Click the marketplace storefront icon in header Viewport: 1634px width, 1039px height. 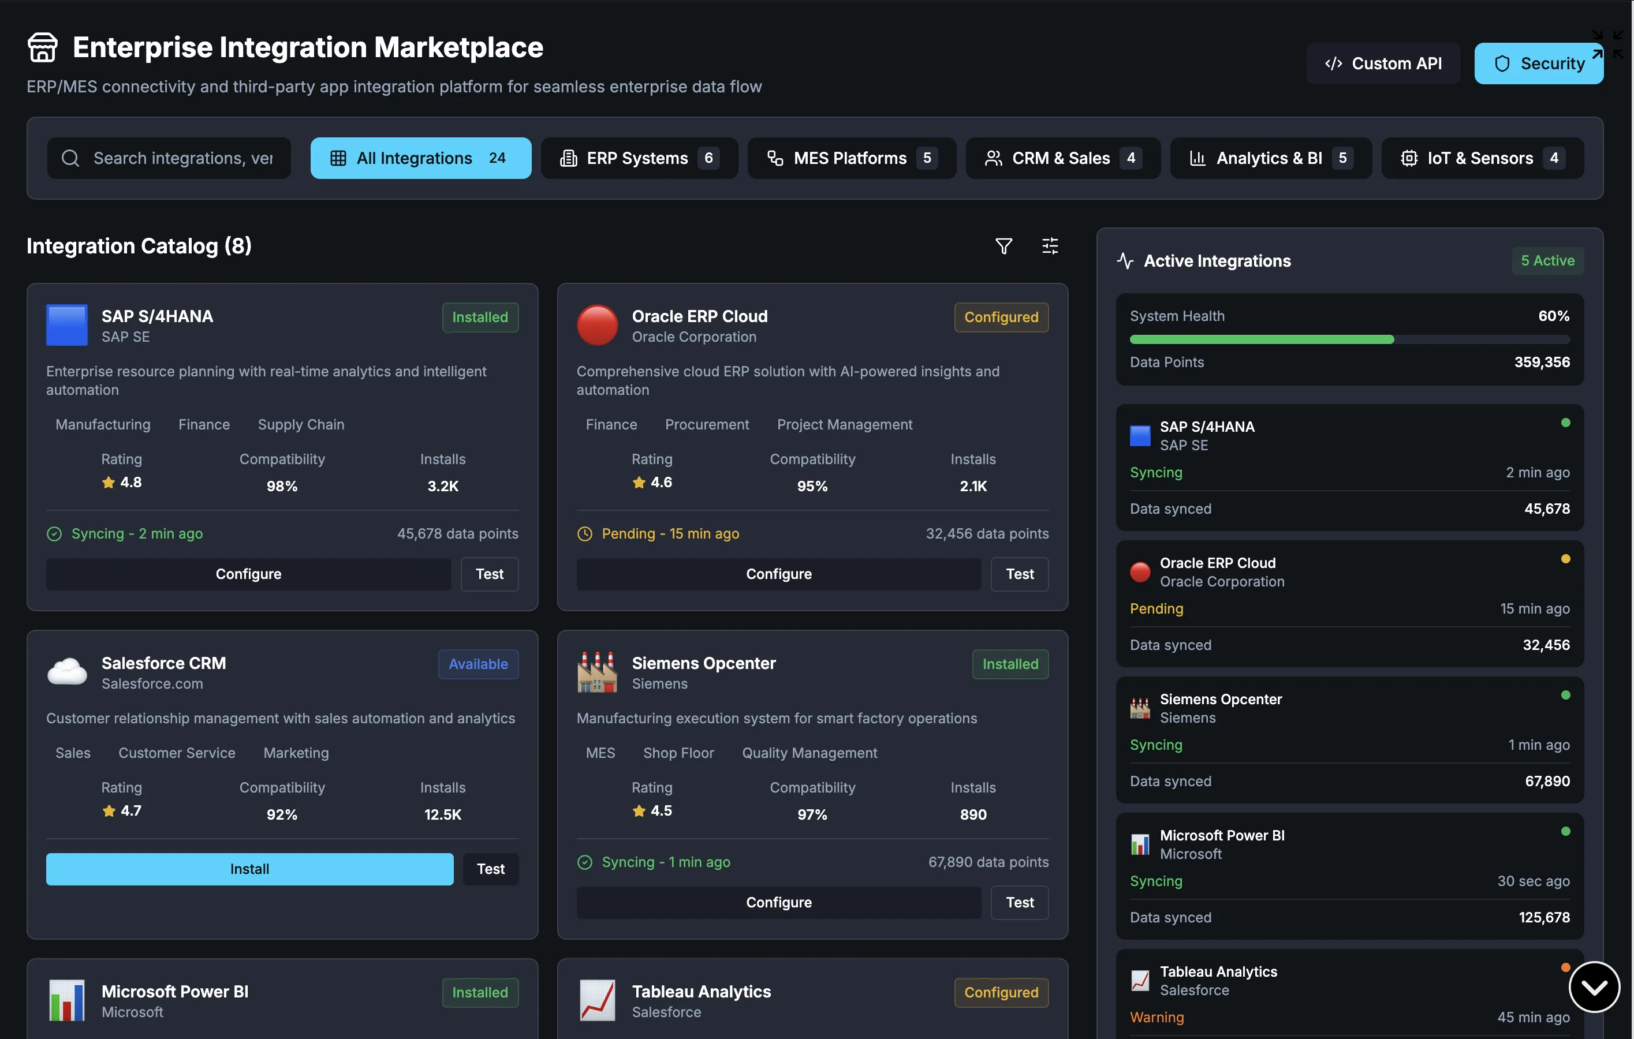pyautogui.click(x=42, y=47)
